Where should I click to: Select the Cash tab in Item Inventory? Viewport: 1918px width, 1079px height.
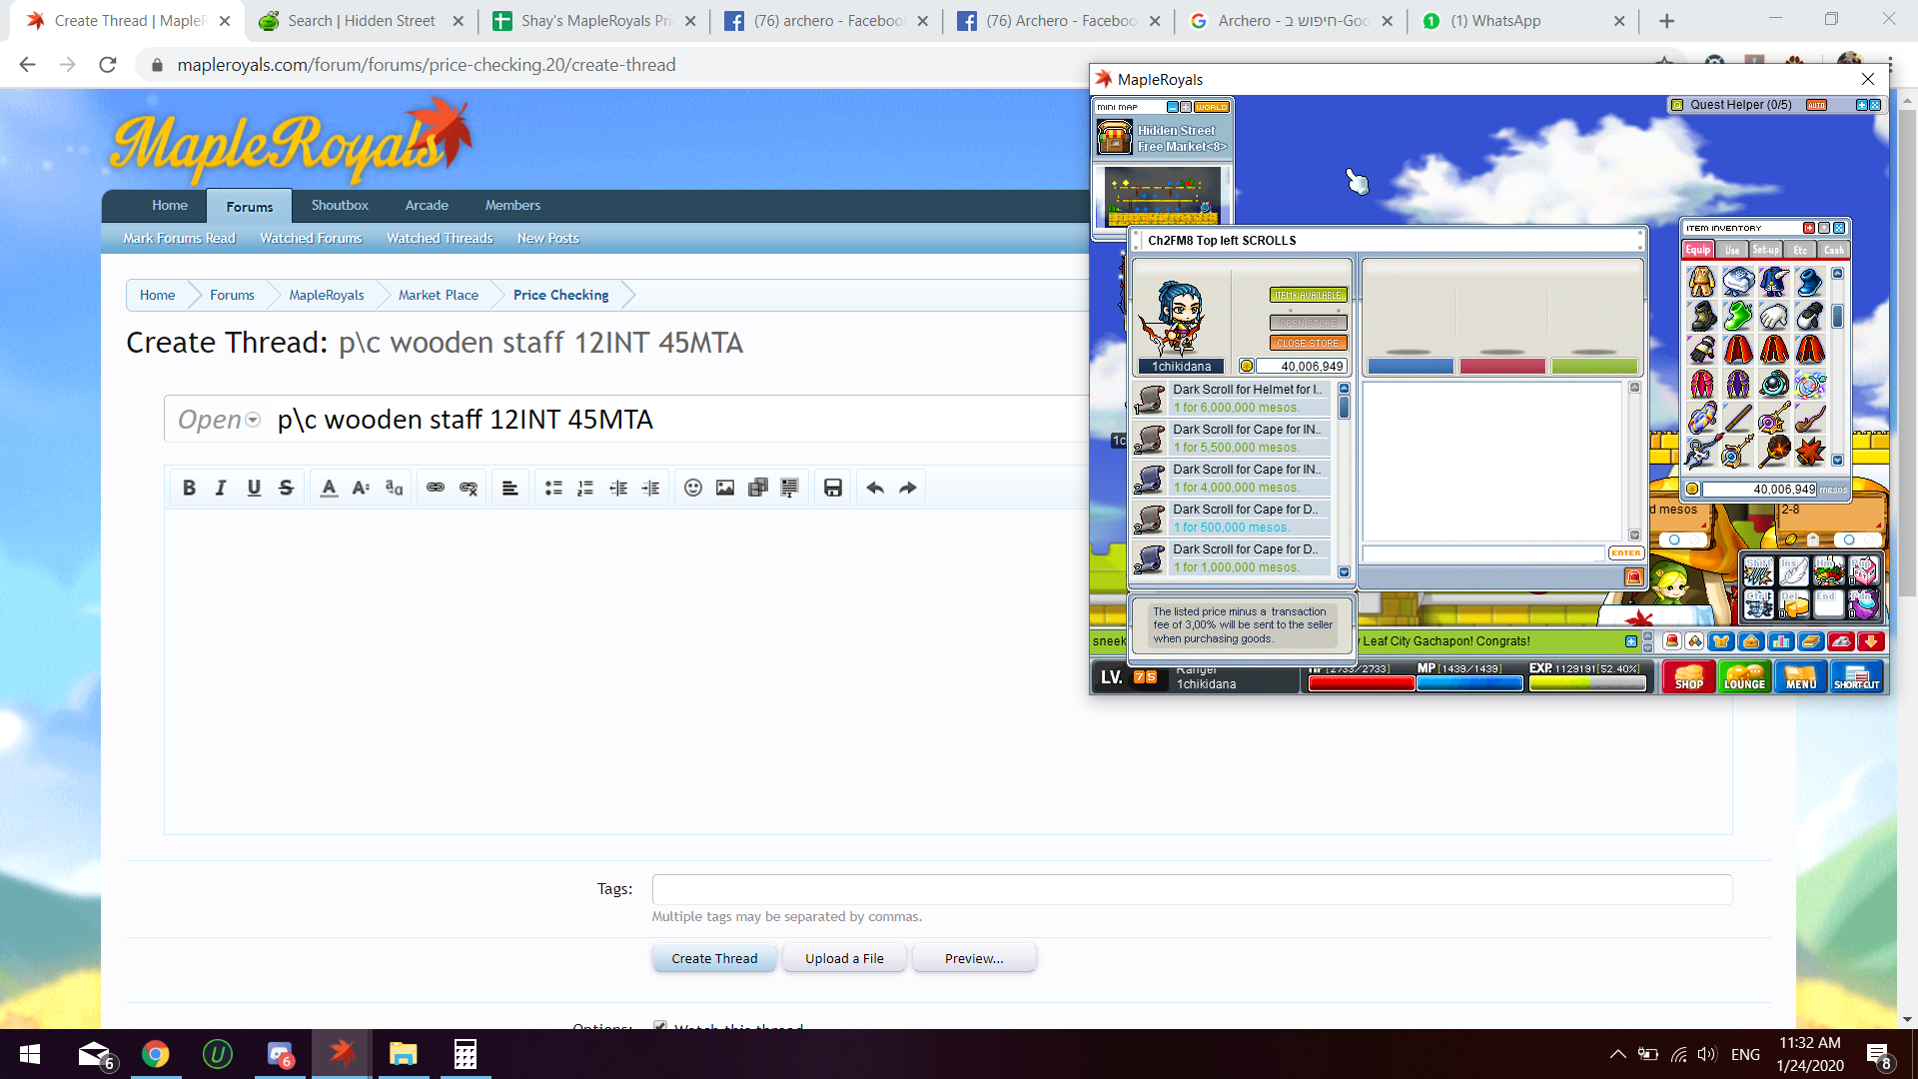point(1833,250)
